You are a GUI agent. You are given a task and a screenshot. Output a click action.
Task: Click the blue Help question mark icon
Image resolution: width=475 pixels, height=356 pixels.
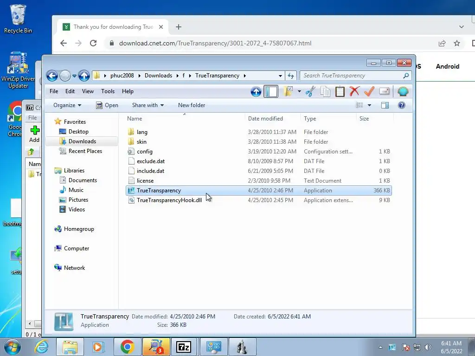[x=402, y=105]
